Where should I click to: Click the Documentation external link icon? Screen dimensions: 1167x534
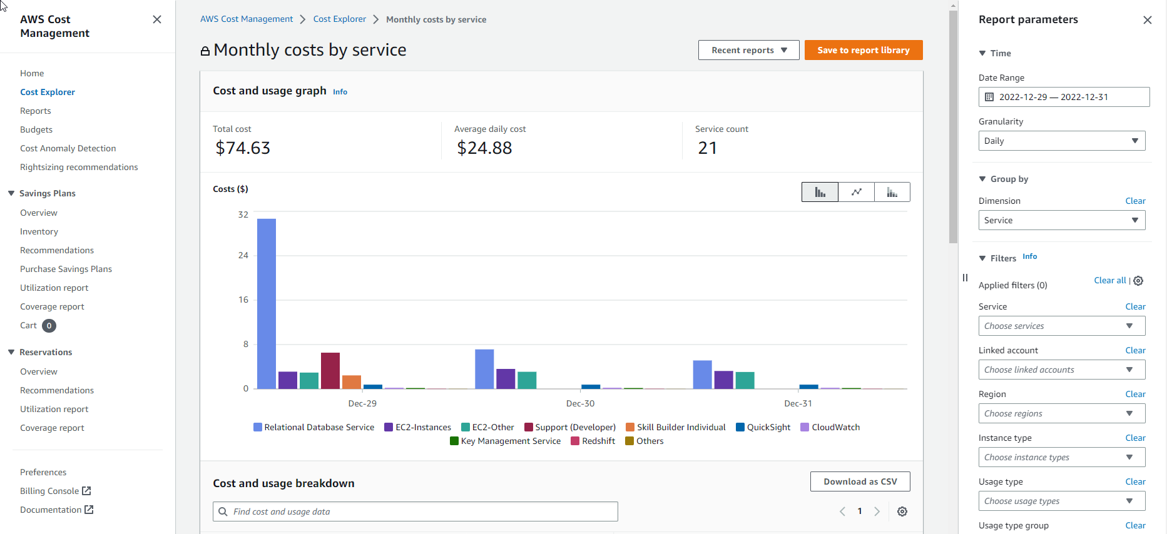89,510
